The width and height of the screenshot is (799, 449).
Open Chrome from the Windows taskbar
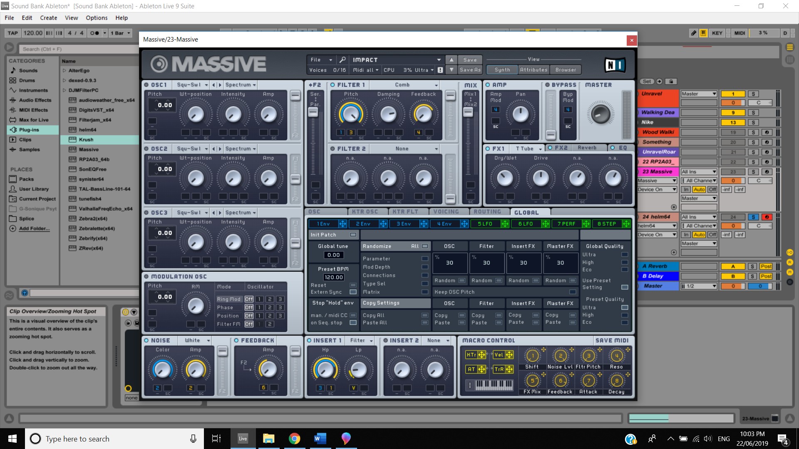294,439
